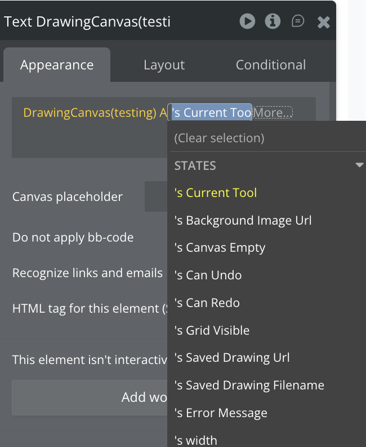
Task: Close the property editor with X
Action: (323, 22)
